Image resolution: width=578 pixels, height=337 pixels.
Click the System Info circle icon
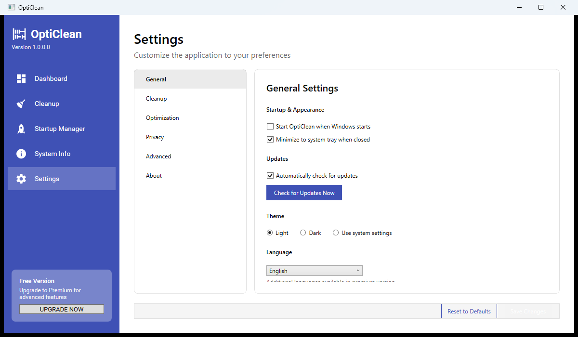point(21,154)
